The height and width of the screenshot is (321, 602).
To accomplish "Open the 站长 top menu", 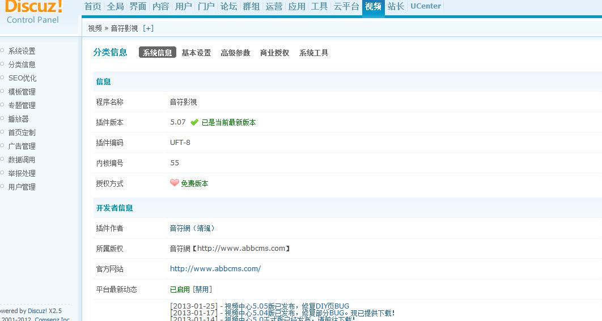I will point(396,7).
